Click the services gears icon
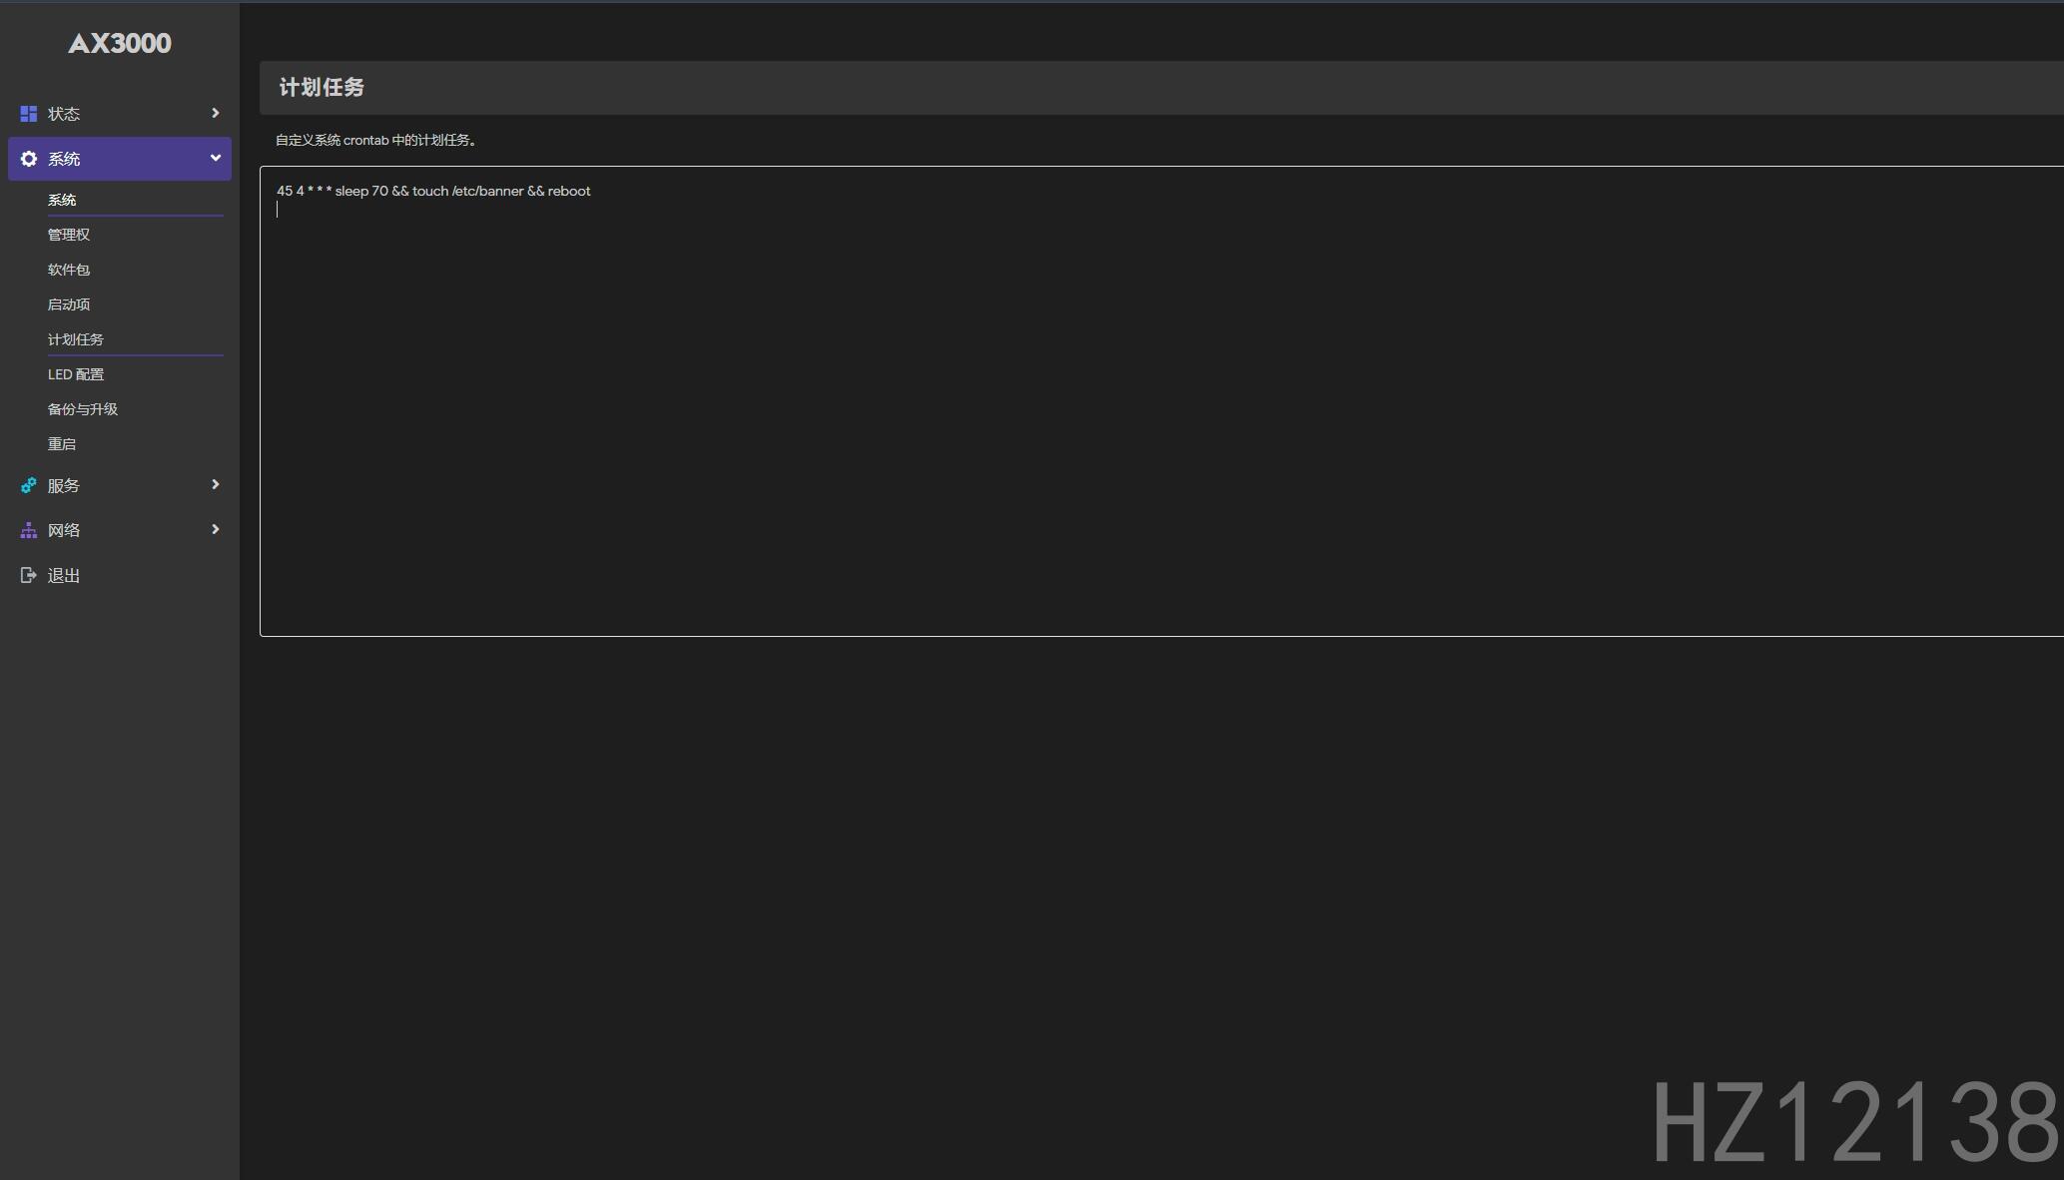This screenshot has width=2064, height=1180. [28, 485]
